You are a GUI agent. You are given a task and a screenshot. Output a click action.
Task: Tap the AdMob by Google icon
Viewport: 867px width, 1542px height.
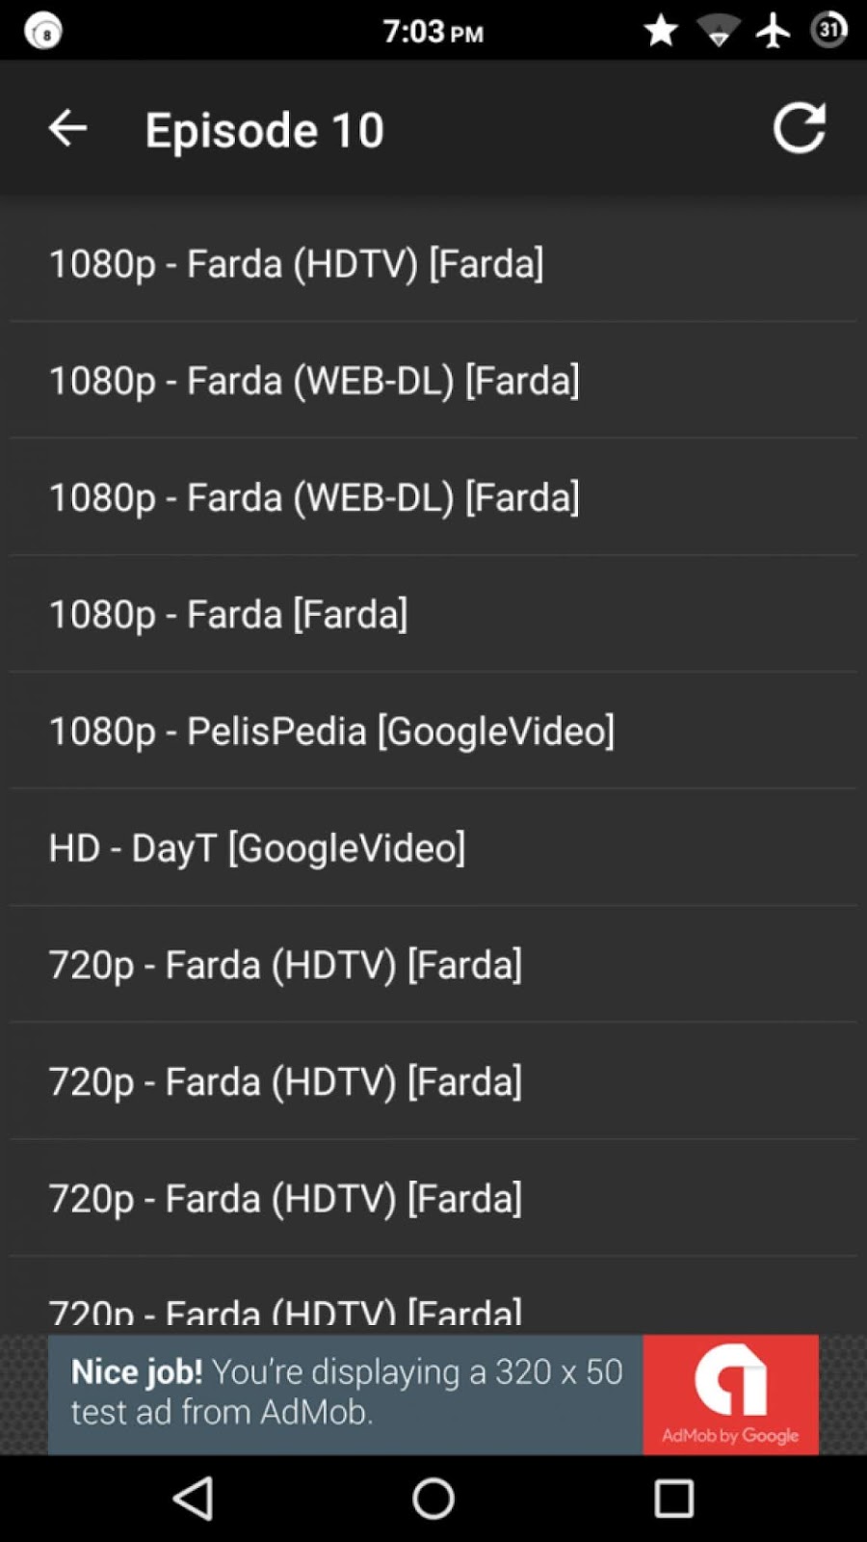coord(730,1395)
